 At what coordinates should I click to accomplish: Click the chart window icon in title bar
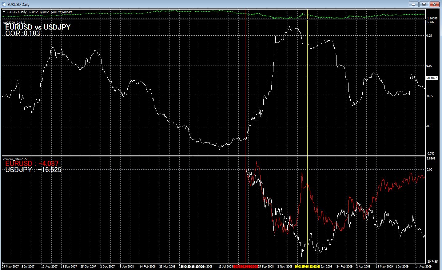tap(4, 4)
